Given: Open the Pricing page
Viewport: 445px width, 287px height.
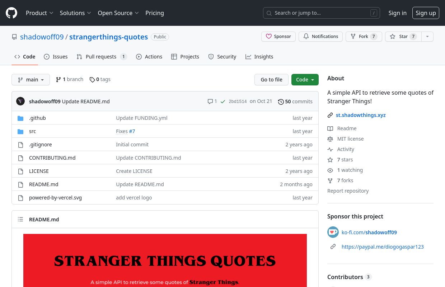Looking at the screenshot, I should (x=155, y=13).
